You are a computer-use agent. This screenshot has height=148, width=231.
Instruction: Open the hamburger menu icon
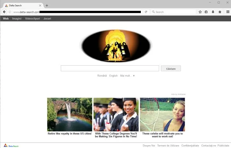(228, 12)
